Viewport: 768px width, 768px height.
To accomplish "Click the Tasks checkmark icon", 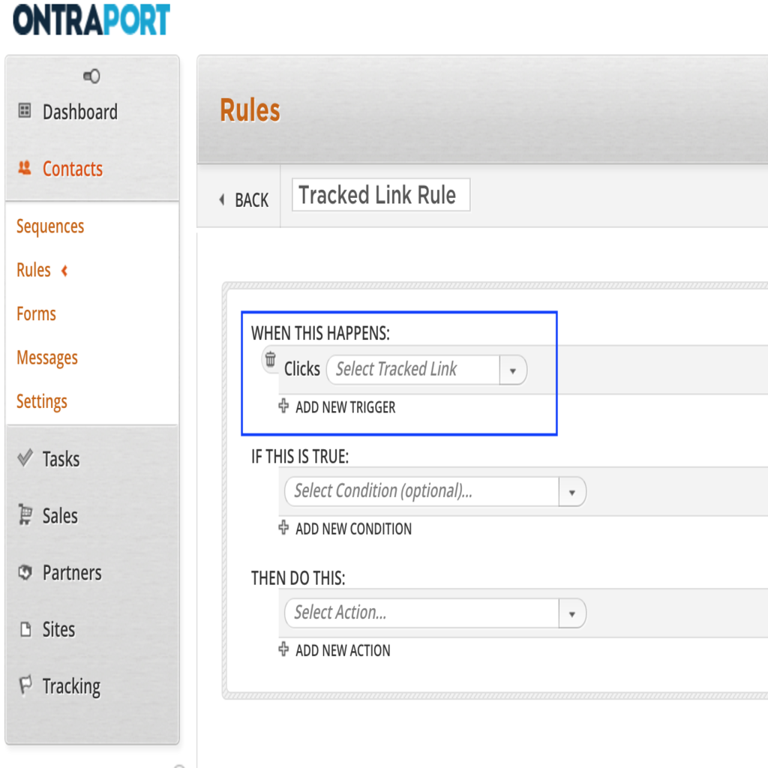I will click(25, 457).
